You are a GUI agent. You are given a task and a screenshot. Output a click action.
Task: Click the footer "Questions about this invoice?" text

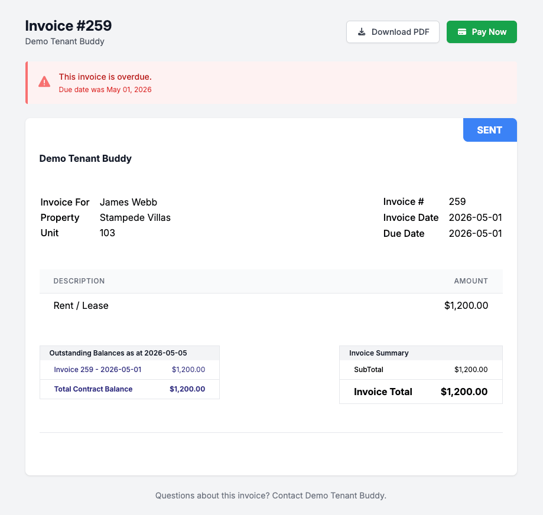212,496
